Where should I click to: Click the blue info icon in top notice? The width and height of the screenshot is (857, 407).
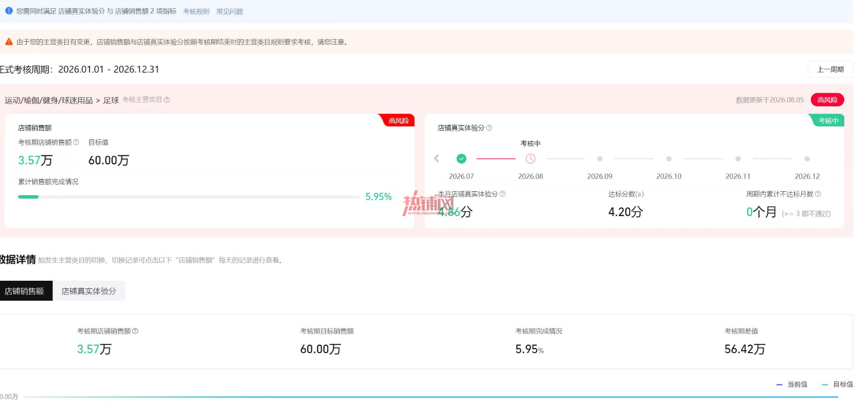9,11
